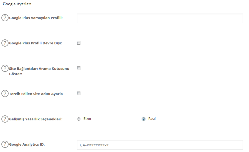Viewport: 249px width, 152px height.
Task: Click the Google Ayarları section heading
Action: pyautogui.click(x=17, y=4)
